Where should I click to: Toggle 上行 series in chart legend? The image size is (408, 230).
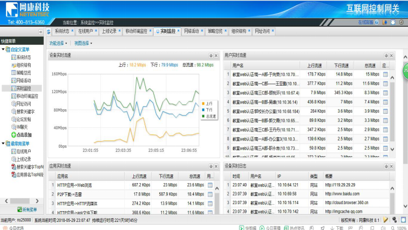208,103
